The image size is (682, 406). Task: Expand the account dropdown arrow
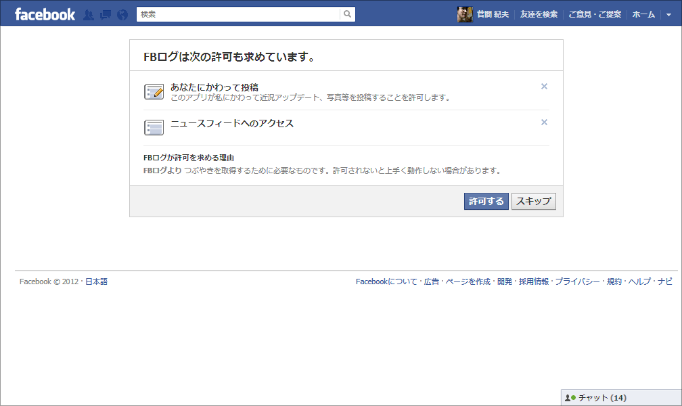click(668, 15)
